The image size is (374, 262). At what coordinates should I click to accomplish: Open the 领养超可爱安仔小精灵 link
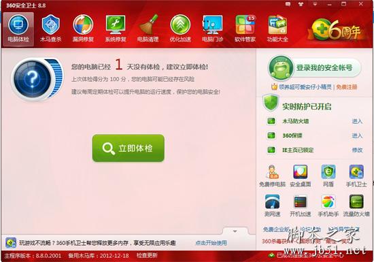point(305,87)
